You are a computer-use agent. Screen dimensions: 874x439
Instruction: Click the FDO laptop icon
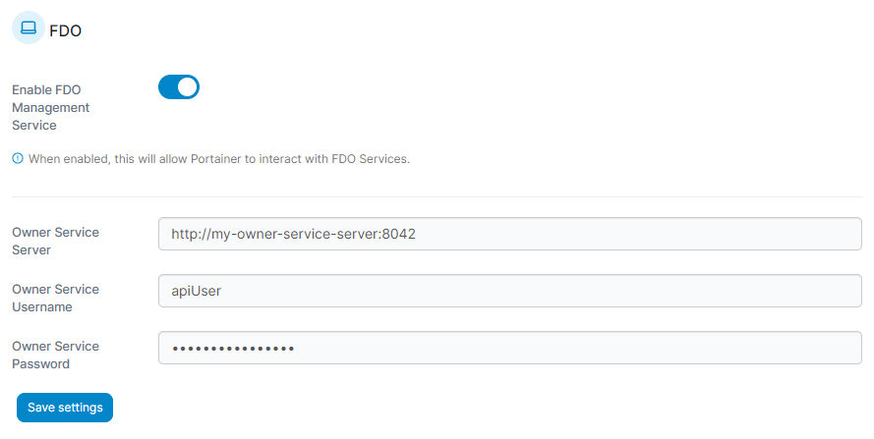coord(29,27)
